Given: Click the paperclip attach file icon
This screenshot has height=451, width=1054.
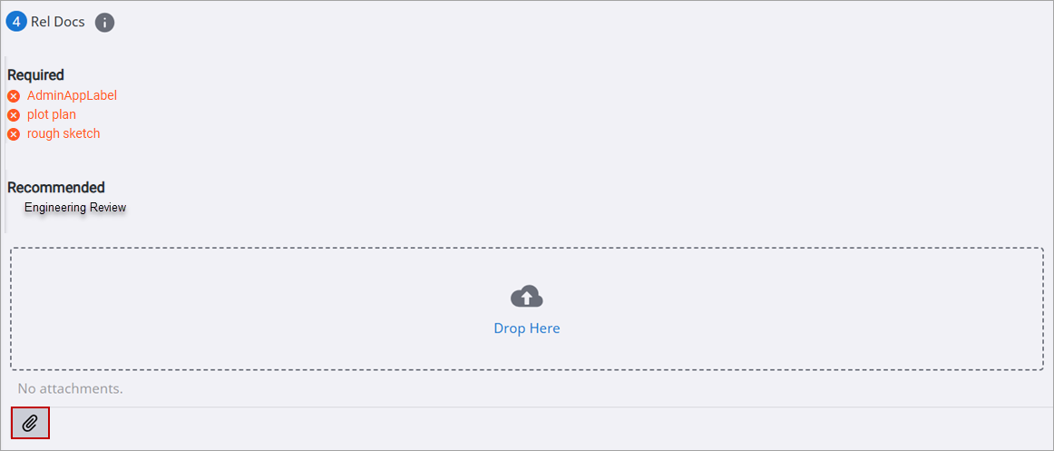Looking at the screenshot, I should (x=30, y=423).
